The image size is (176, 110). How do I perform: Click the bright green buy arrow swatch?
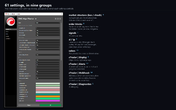48,99
